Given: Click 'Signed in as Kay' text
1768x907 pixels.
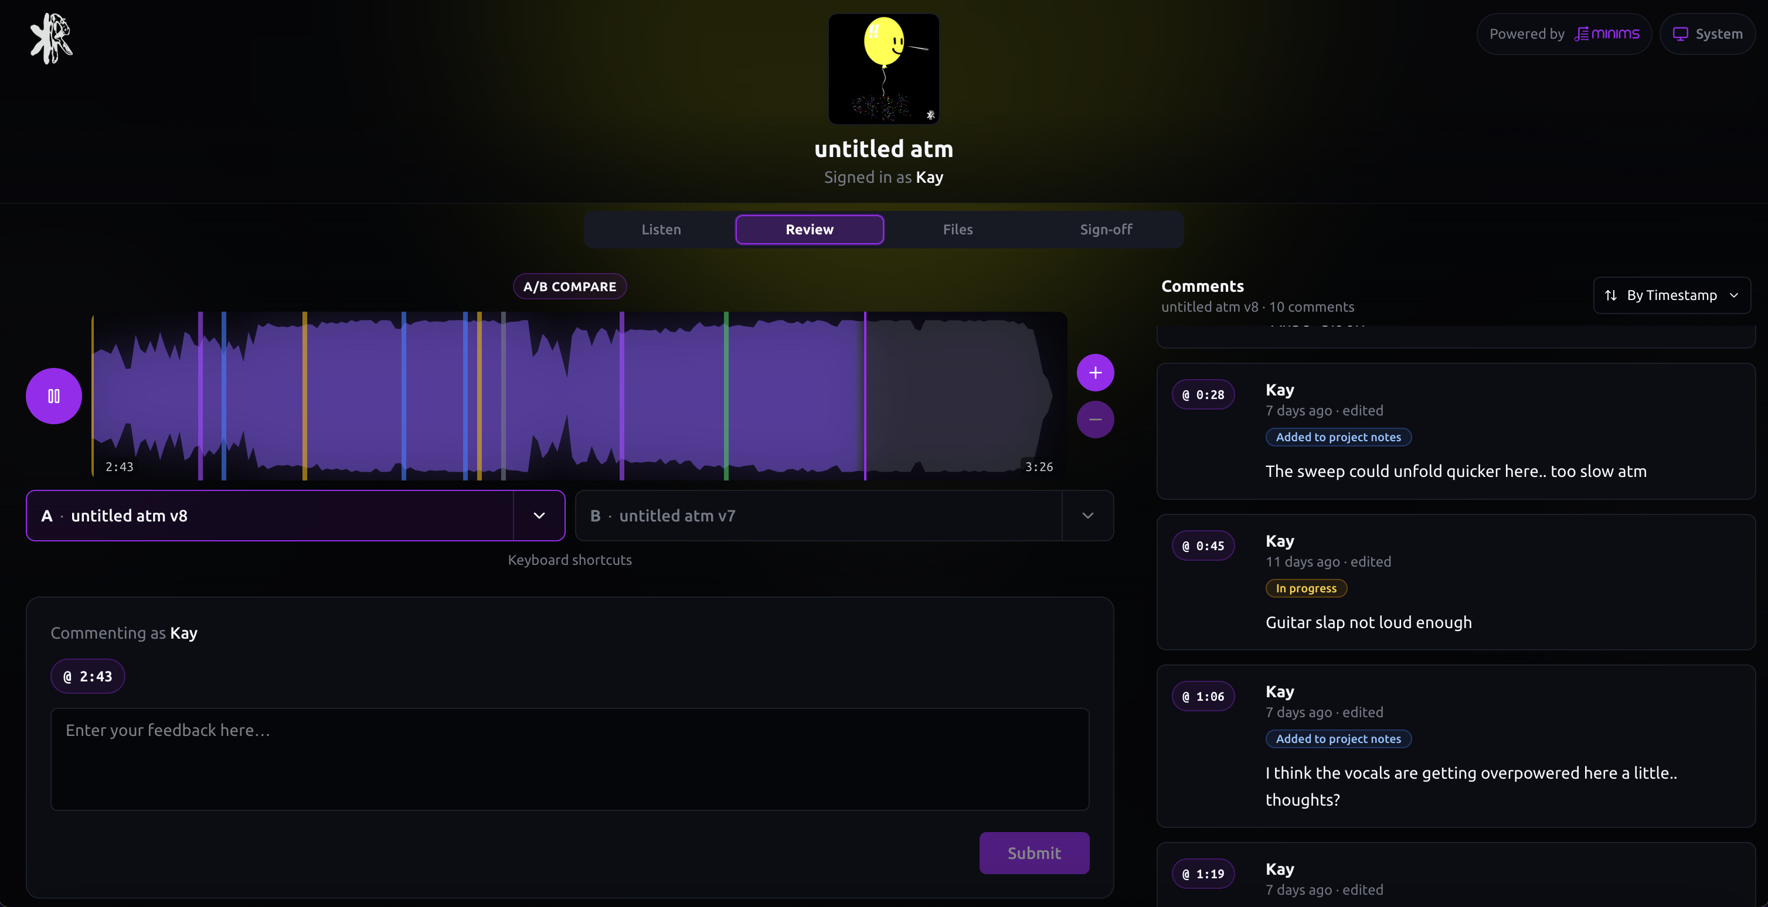Looking at the screenshot, I should [884, 177].
